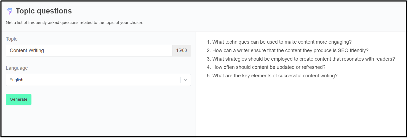
Task: Expand the Language dropdown chevron arrow
Action: (x=185, y=80)
